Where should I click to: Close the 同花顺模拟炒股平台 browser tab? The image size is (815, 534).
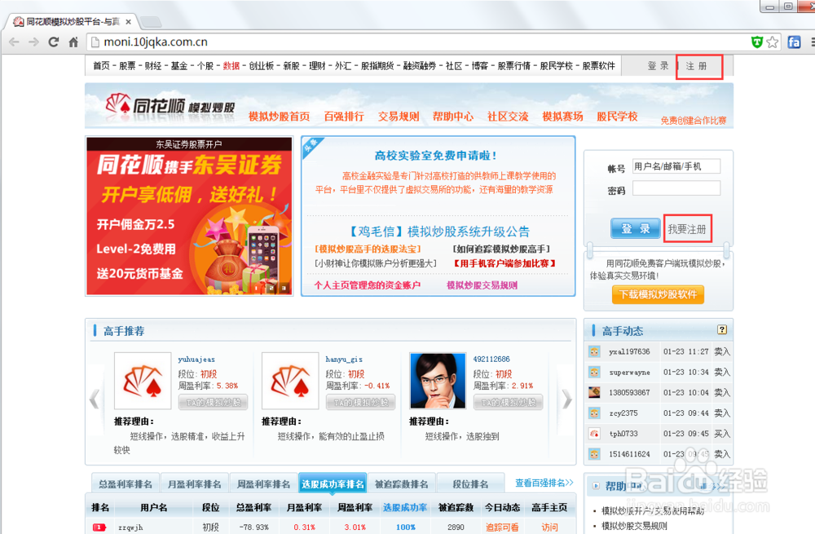tap(129, 22)
